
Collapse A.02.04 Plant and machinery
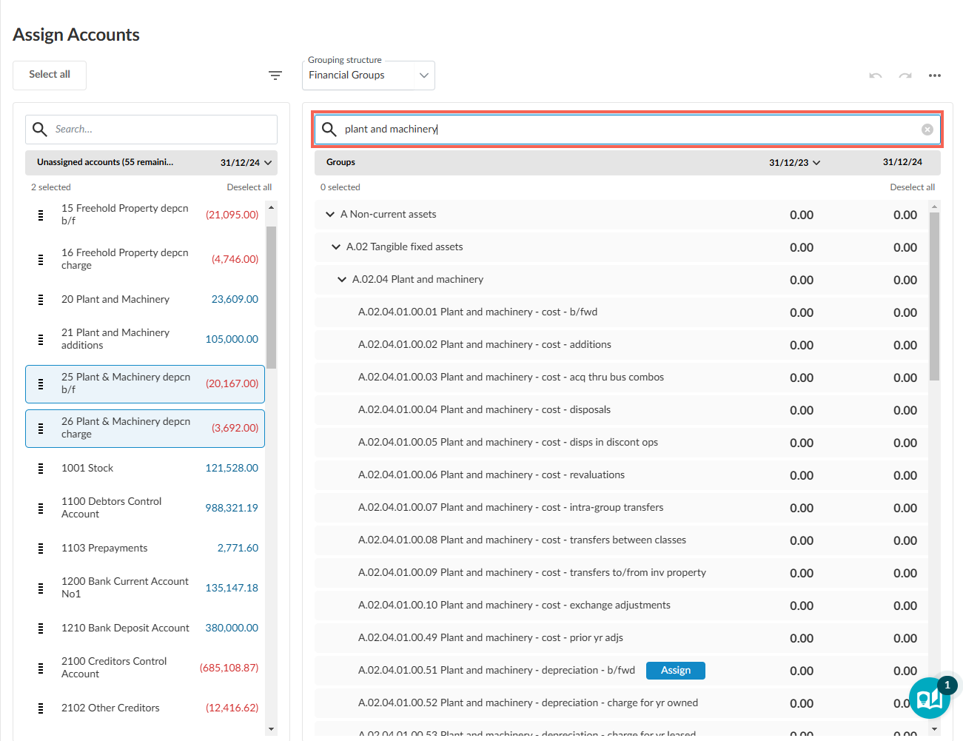click(x=342, y=280)
